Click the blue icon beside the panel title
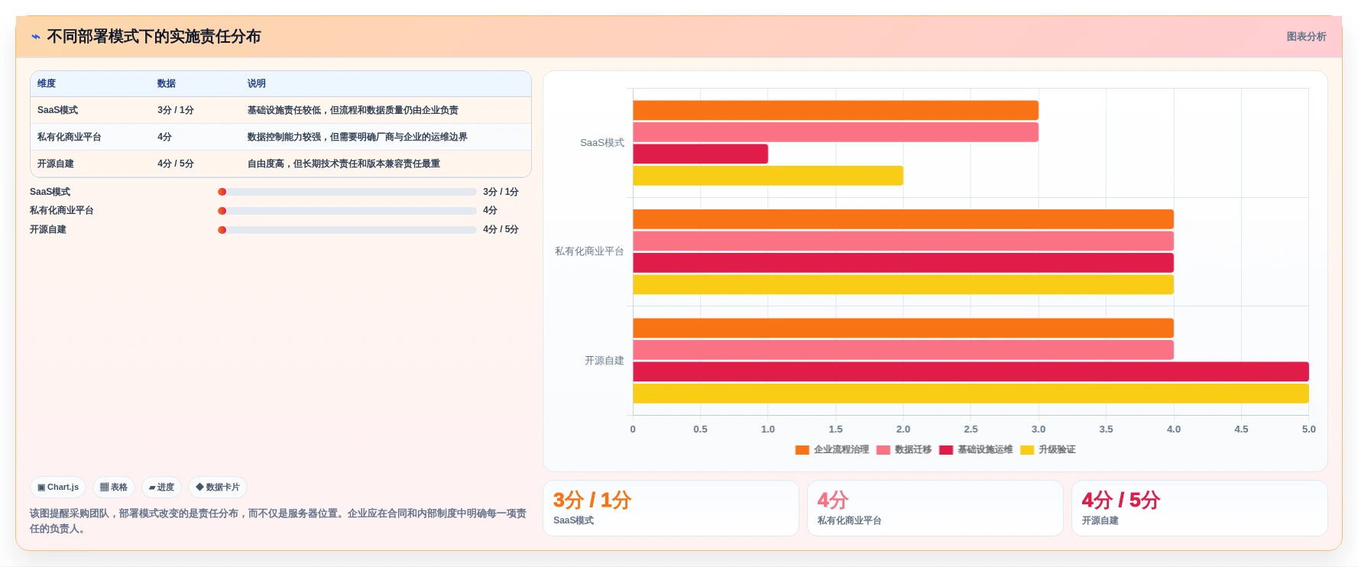 35,37
